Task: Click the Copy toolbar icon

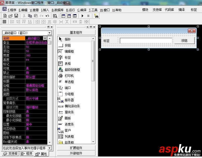Action: click(x=30, y=16)
